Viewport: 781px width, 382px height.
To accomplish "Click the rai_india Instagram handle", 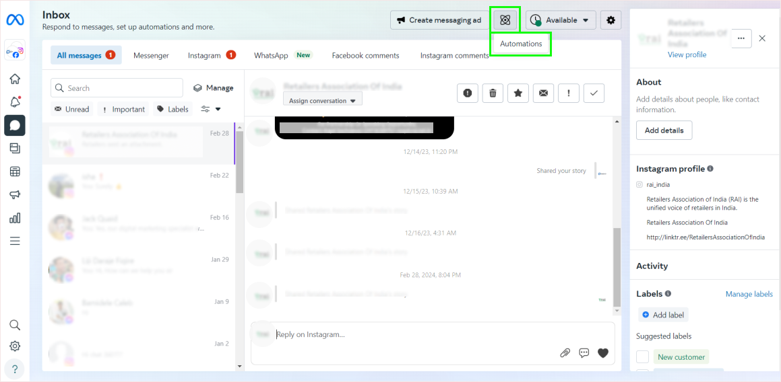I will pos(658,184).
